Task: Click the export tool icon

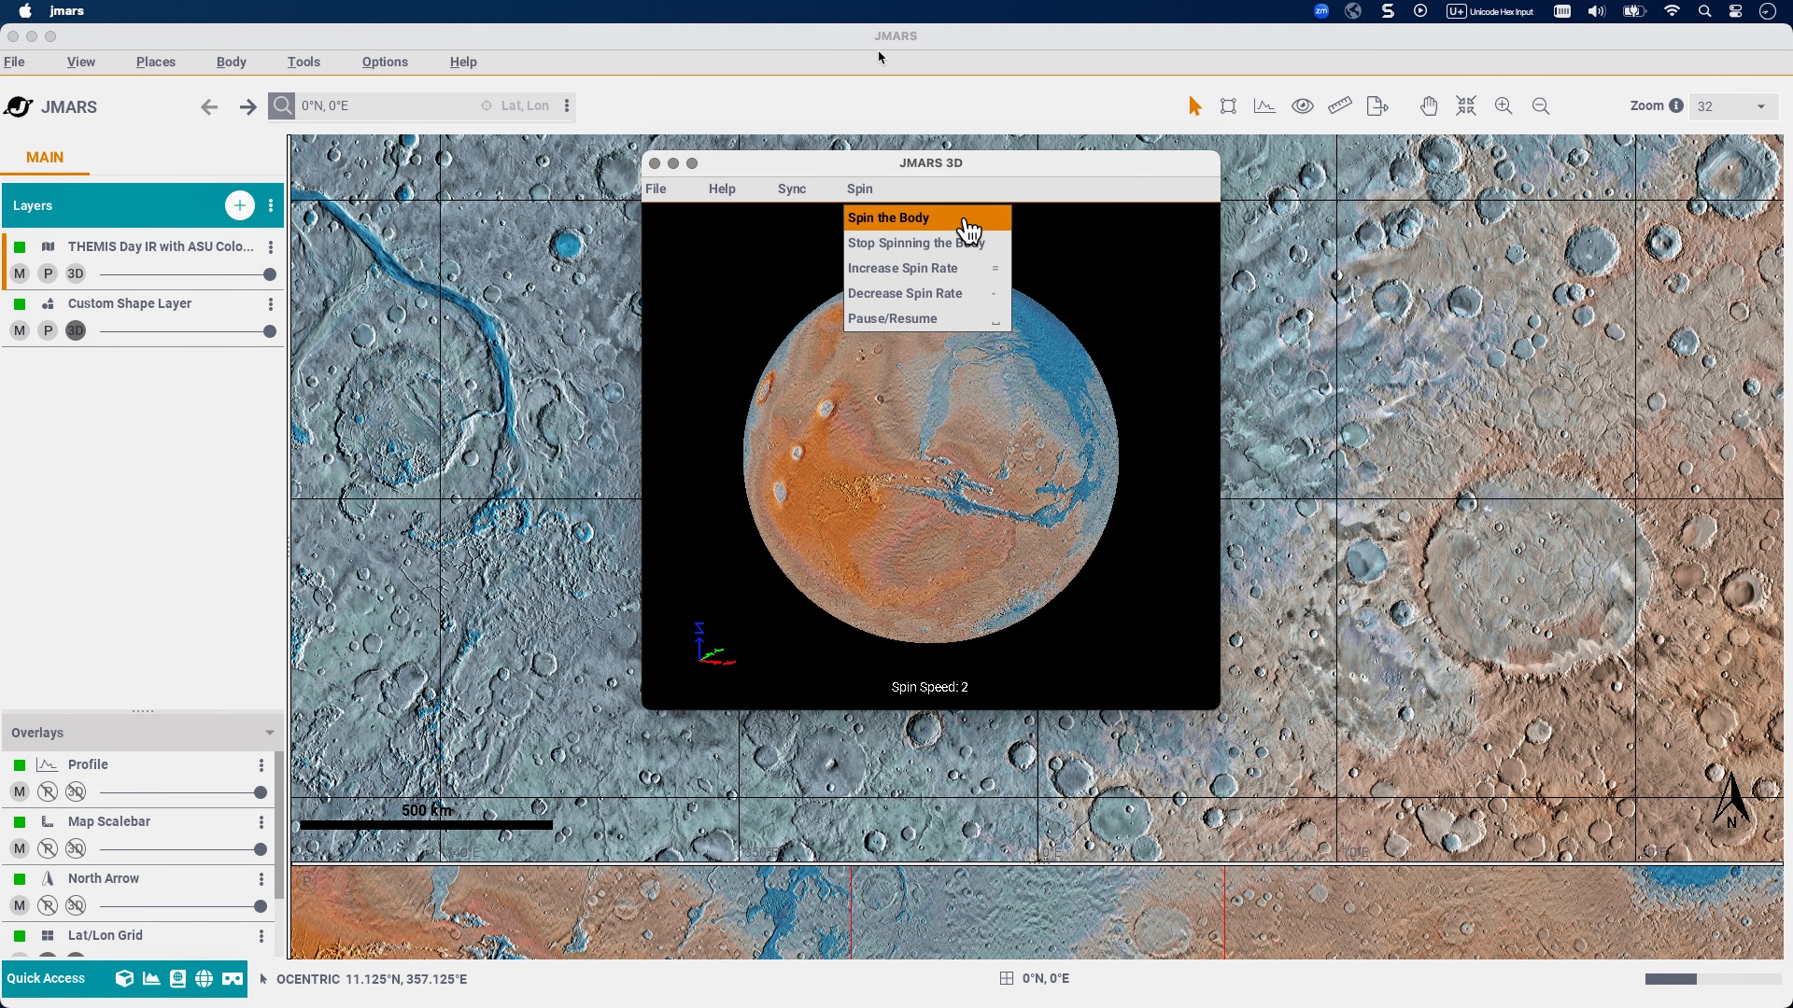Action: (1377, 106)
